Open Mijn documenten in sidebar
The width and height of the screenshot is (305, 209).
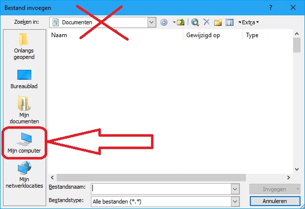pyautogui.click(x=24, y=110)
